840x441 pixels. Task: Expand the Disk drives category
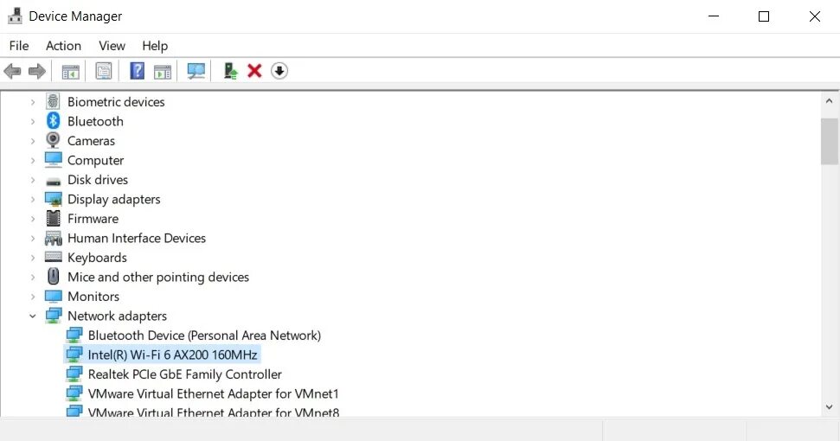click(x=33, y=180)
